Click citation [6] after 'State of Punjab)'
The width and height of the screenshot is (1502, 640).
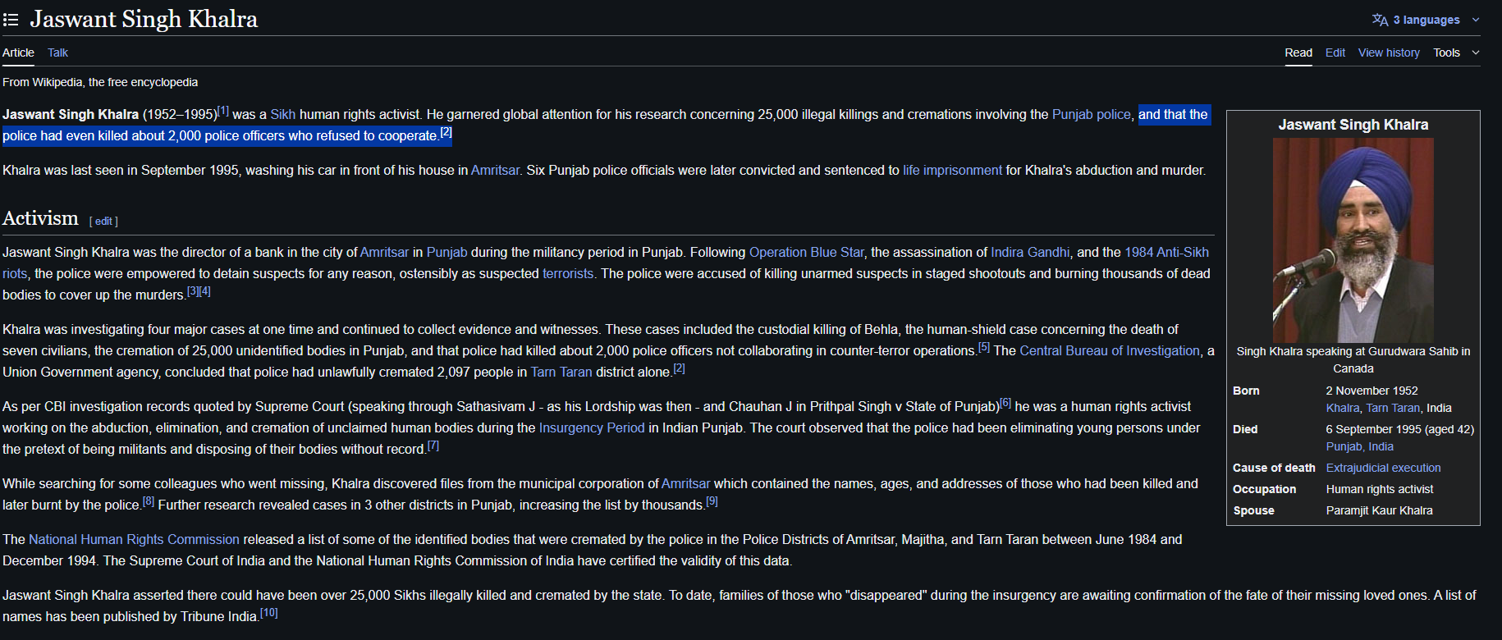[x=1005, y=403]
